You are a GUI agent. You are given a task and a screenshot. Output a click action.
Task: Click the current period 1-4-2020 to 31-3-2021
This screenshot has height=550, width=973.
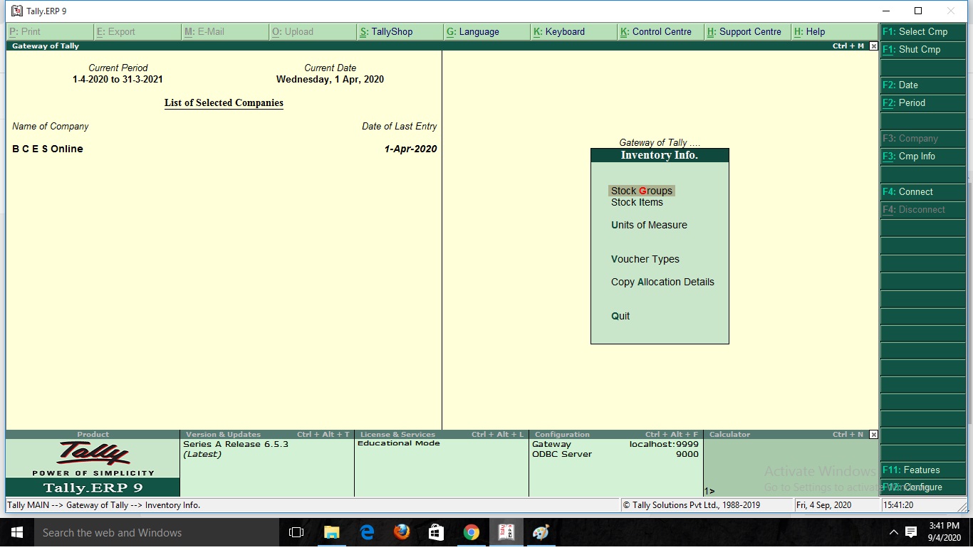118,80
